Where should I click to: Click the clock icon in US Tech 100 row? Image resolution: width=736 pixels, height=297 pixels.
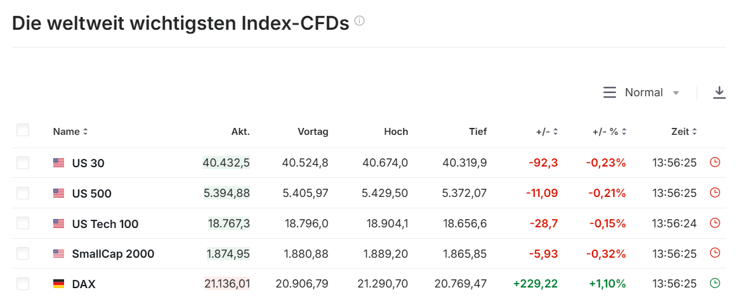[715, 223]
